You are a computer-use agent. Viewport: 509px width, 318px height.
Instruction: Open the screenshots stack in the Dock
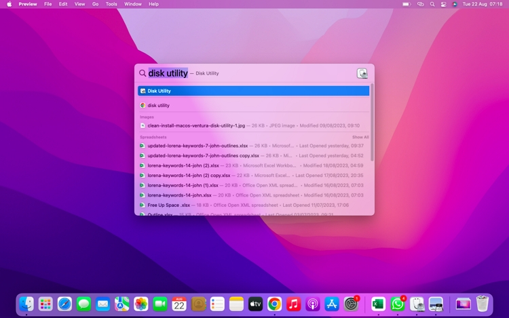point(464,304)
